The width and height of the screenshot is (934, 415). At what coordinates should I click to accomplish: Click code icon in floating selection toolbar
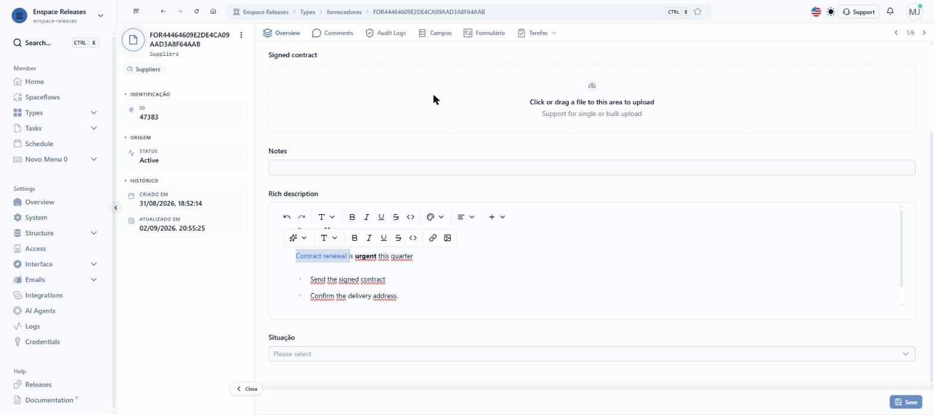(x=413, y=238)
